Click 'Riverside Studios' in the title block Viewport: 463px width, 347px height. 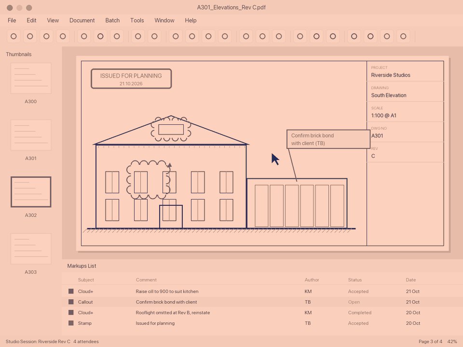point(391,75)
